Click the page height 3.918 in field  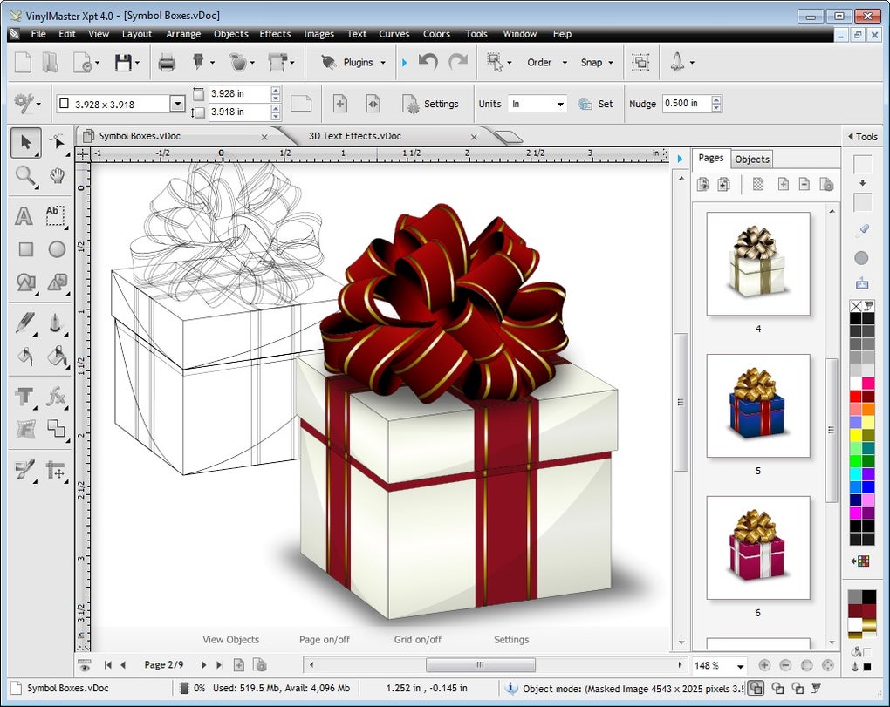[239, 112]
